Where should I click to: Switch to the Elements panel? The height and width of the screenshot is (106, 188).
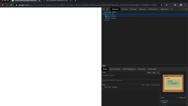tap(115, 9)
